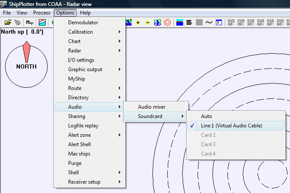Open file using the folder toolbar icon
The width and height of the screenshot is (290, 193).
pyautogui.click(x=8, y=23)
